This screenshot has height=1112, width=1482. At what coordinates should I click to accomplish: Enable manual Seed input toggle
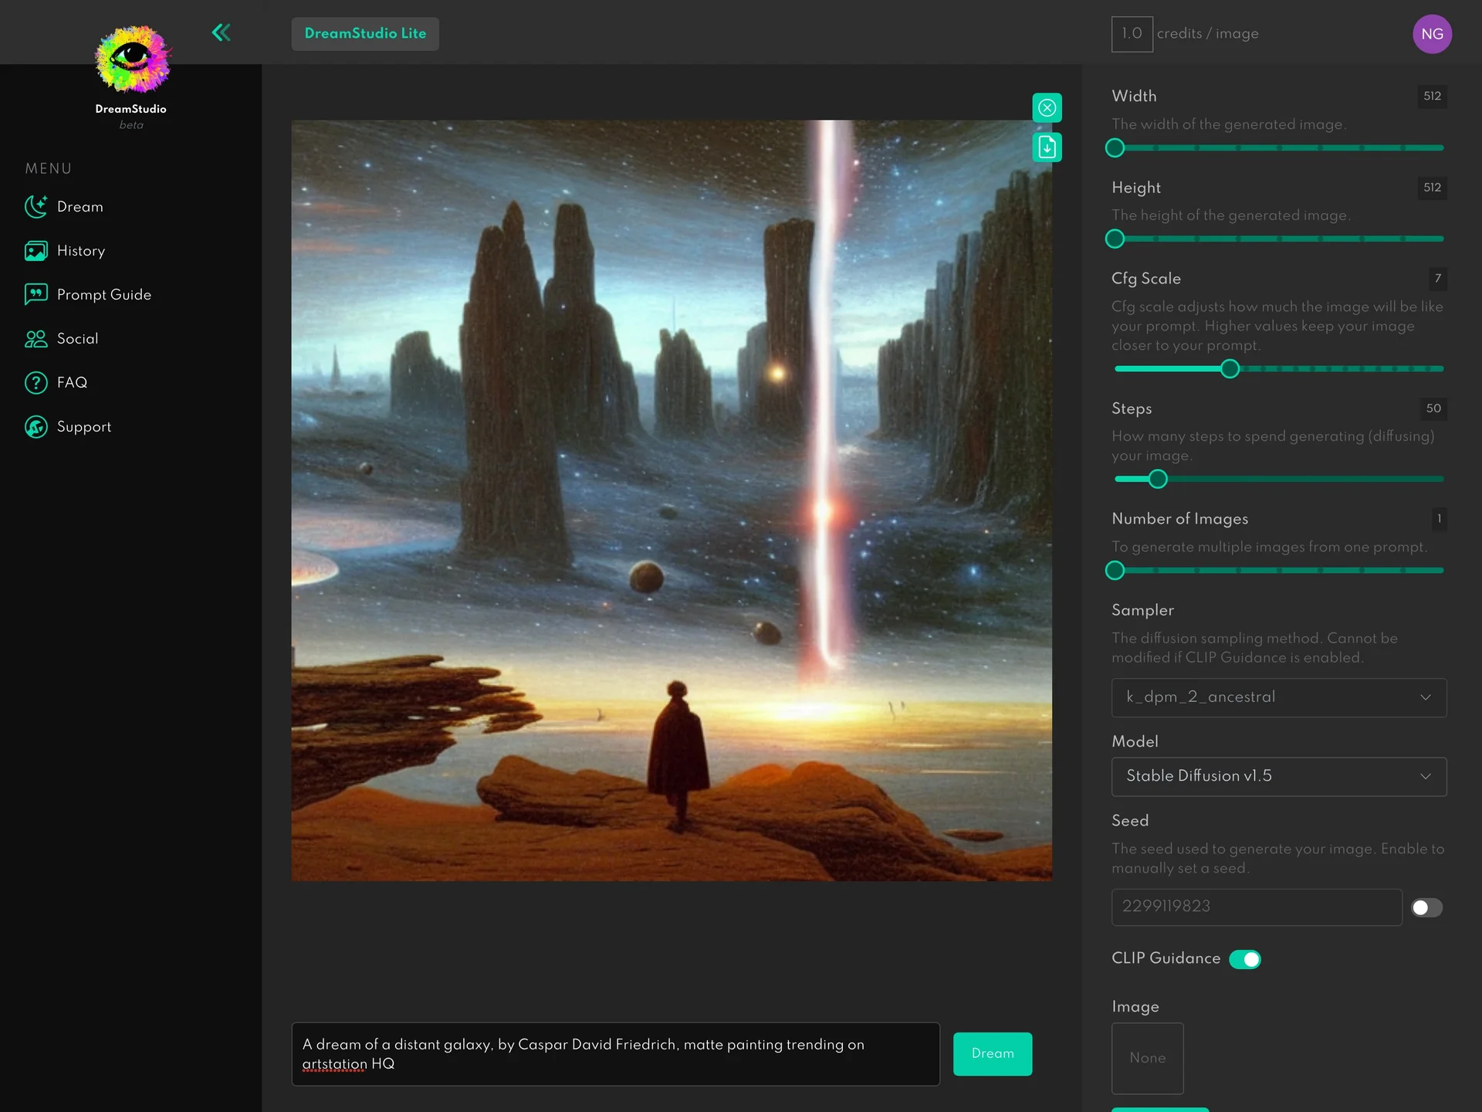1426,907
